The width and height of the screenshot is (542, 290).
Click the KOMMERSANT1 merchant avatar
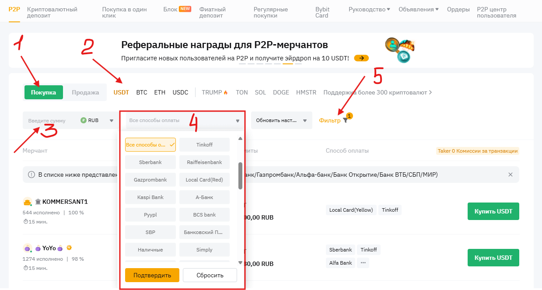point(28,202)
